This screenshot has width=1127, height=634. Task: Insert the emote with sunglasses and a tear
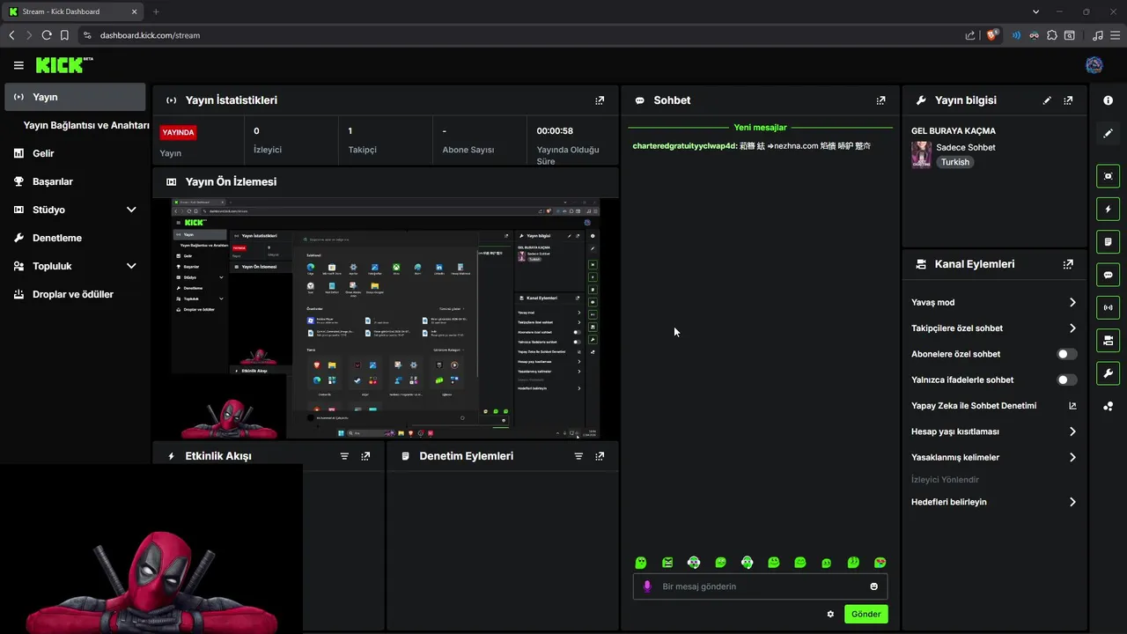880,563
